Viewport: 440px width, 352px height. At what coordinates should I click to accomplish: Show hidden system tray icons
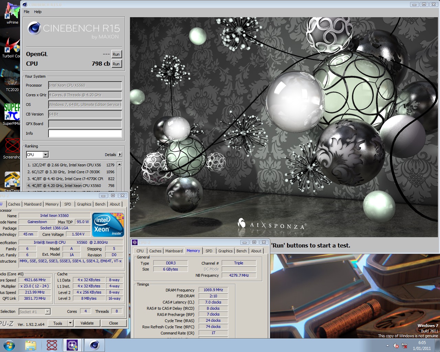(x=387, y=345)
